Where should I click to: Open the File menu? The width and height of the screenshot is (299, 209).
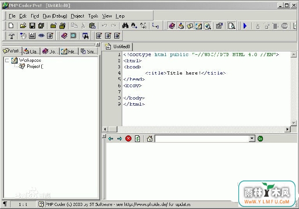[12, 16]
